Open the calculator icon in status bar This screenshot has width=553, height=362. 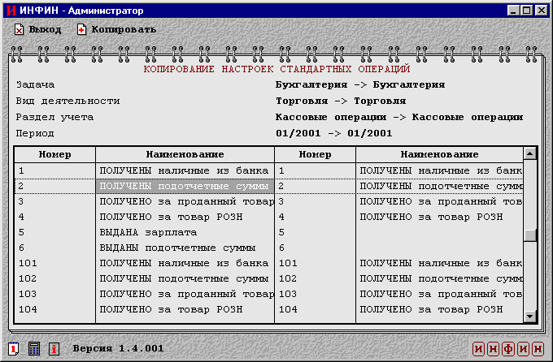tap(34, 348)
